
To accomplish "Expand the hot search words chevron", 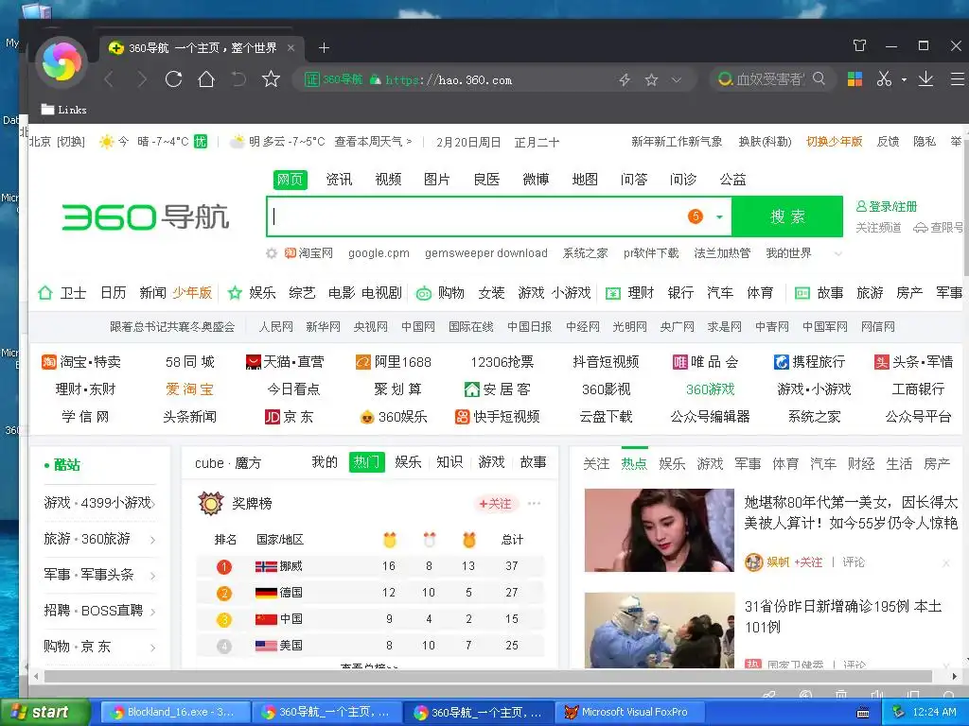I will (x=838, y=253).
